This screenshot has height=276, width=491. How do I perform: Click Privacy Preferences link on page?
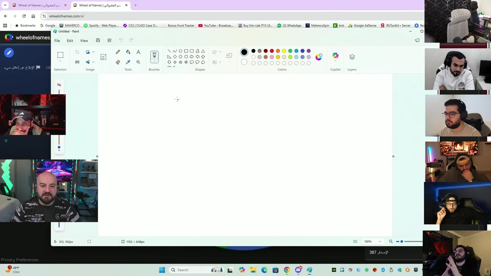coord(20,260)
